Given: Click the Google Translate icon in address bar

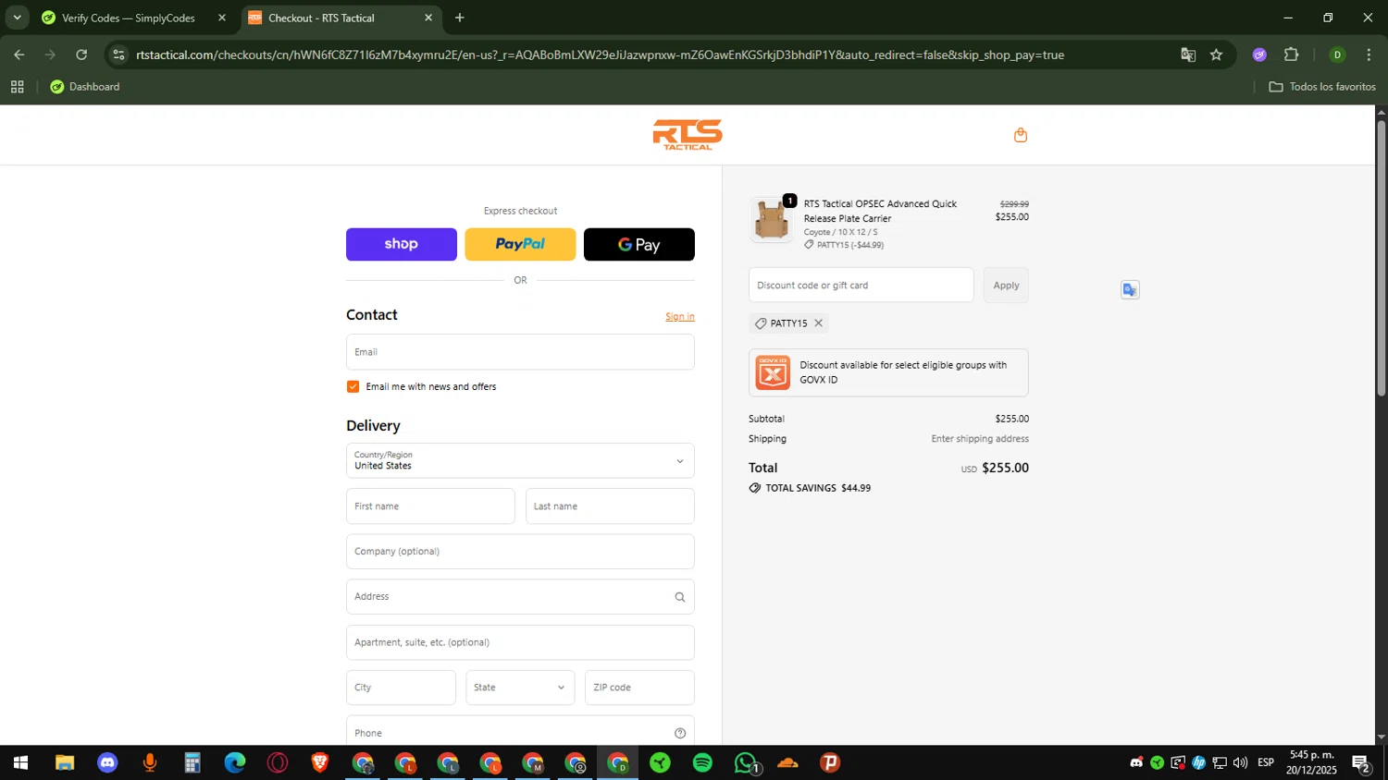Looking at the screenshot, I should 1188,55.
